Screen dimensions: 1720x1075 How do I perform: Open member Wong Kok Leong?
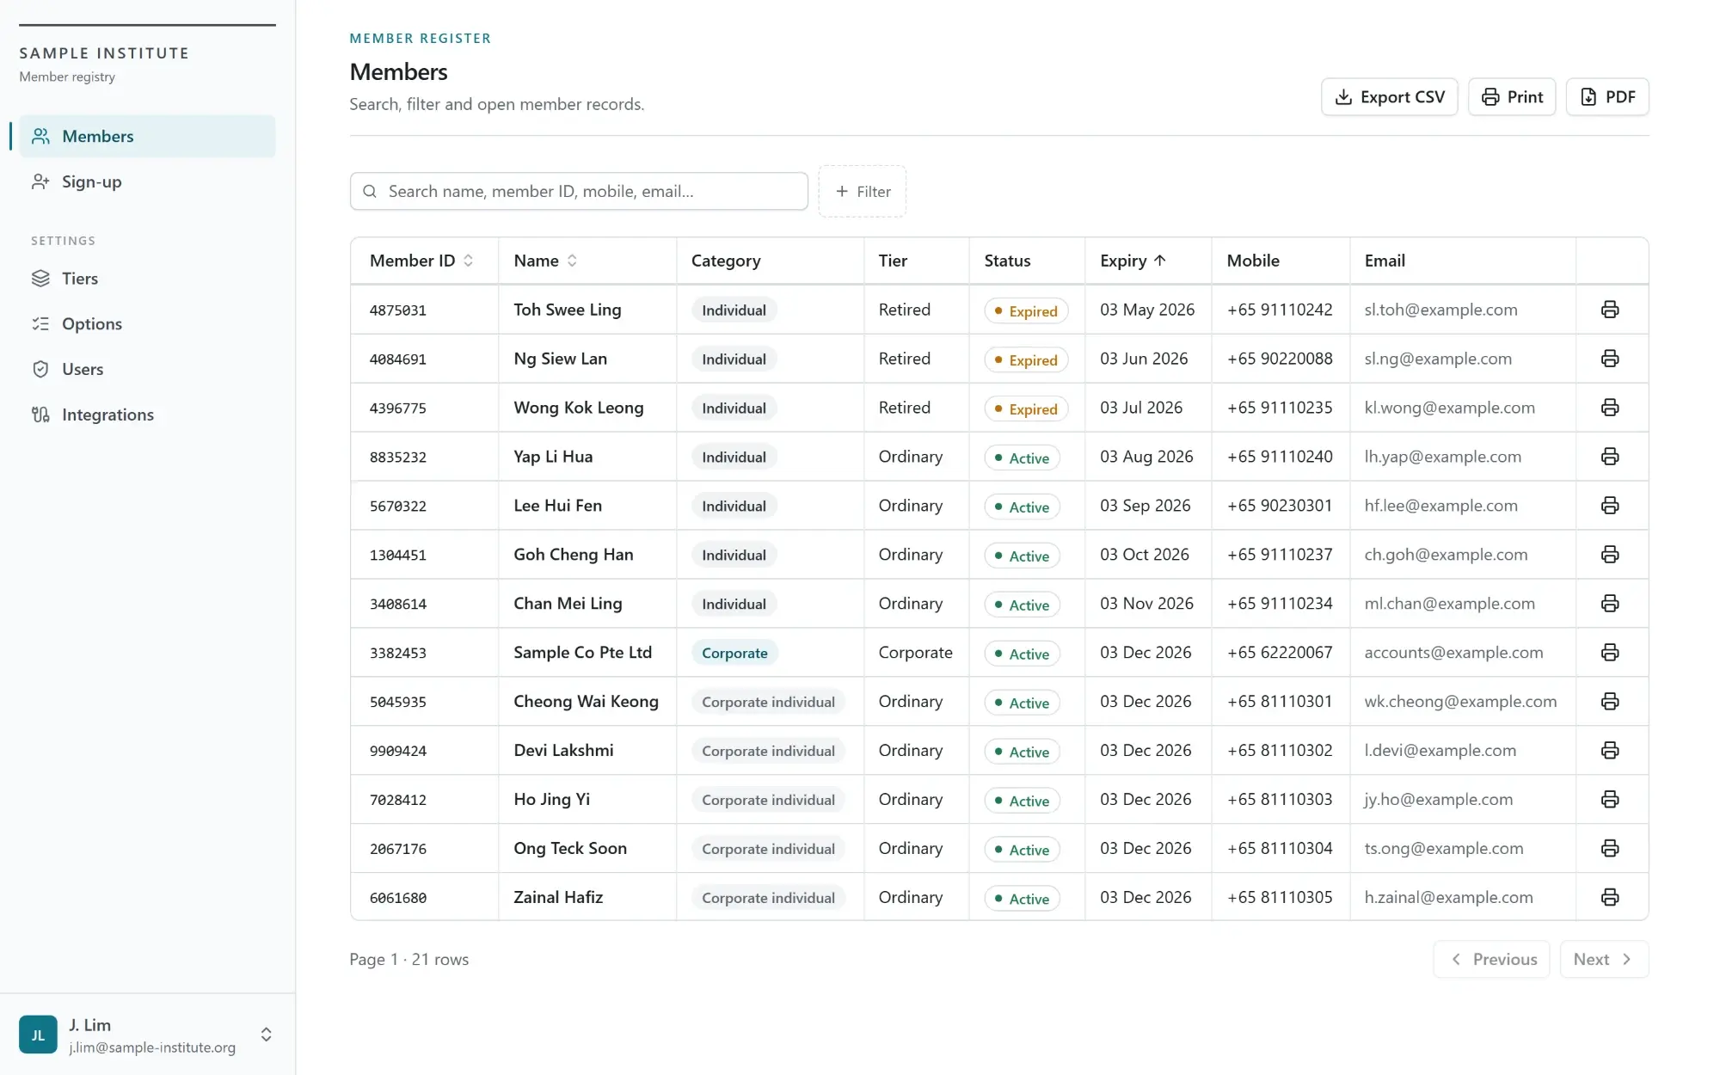(x=579, y=408)
